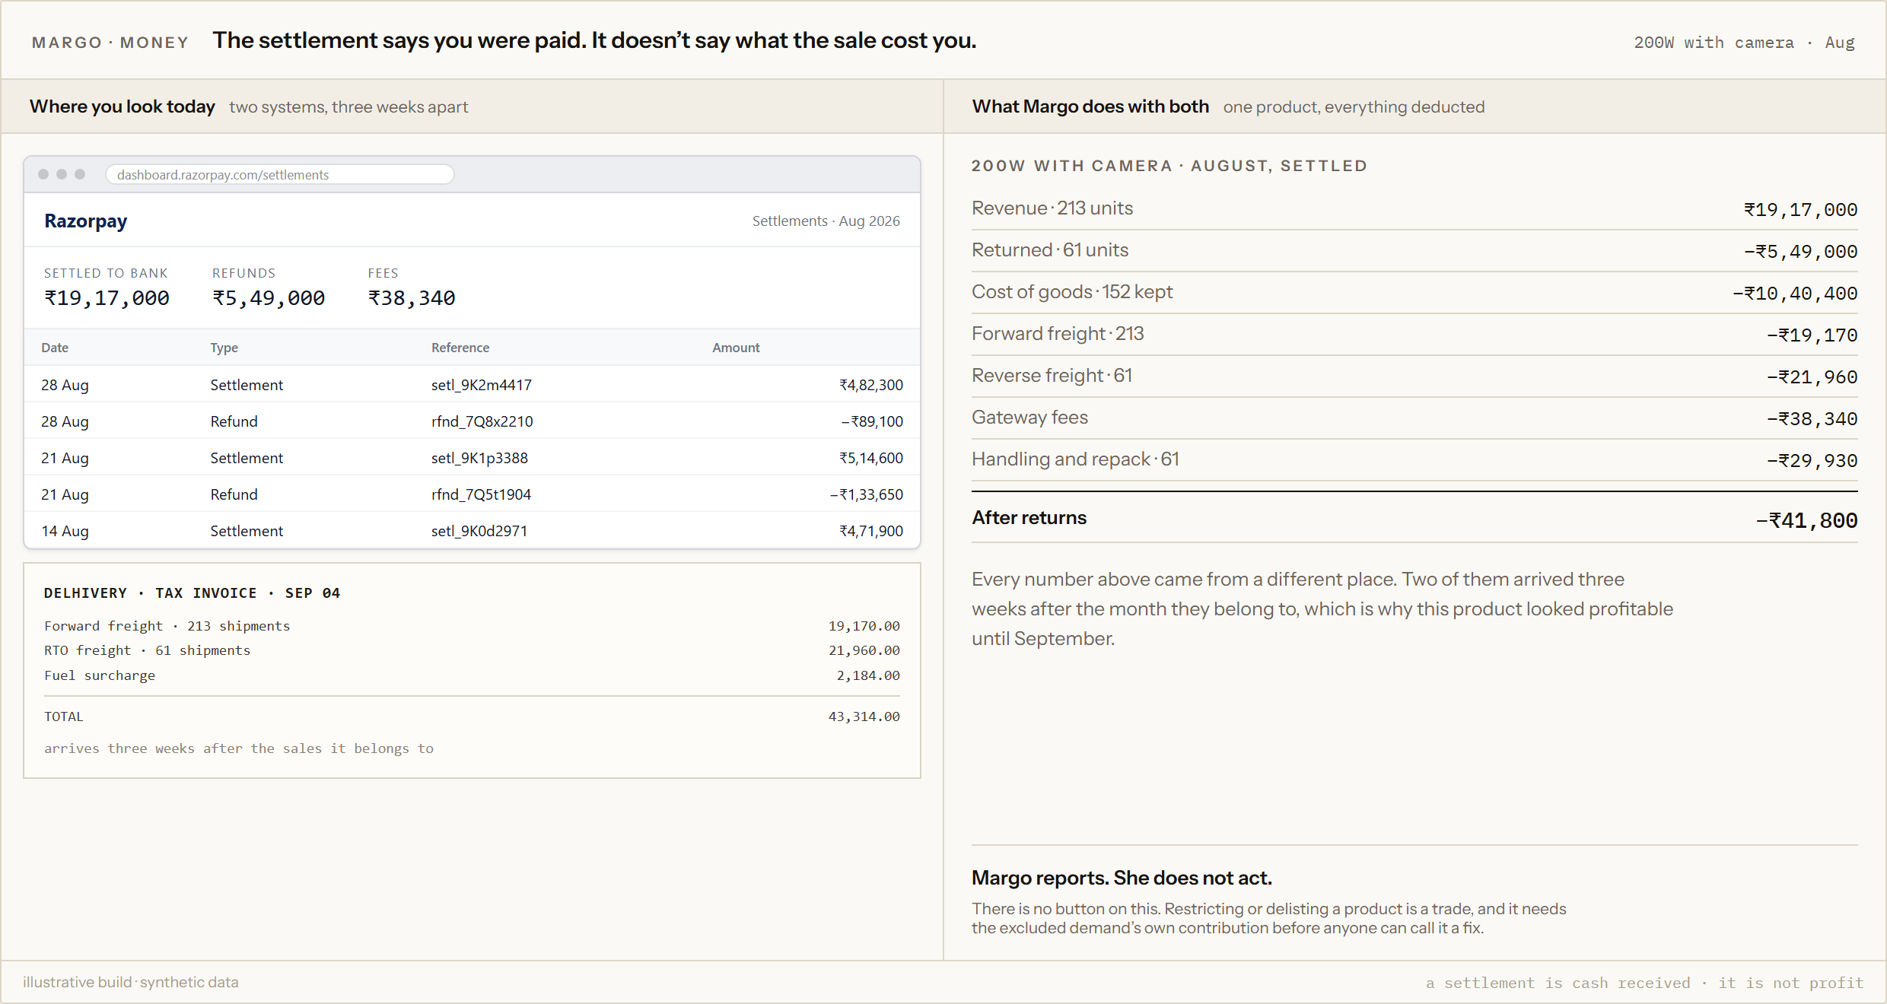The height and width of the screenshot is (1004, 1887).
Task: Select reference setl_9K1p3388
Action: (479, 458)
